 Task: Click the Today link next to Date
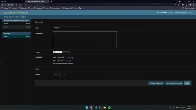[70, 58]
